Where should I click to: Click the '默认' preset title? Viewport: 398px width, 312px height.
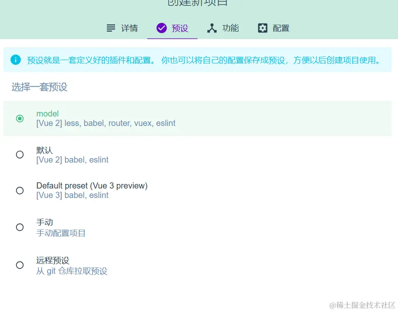[45, 150]
